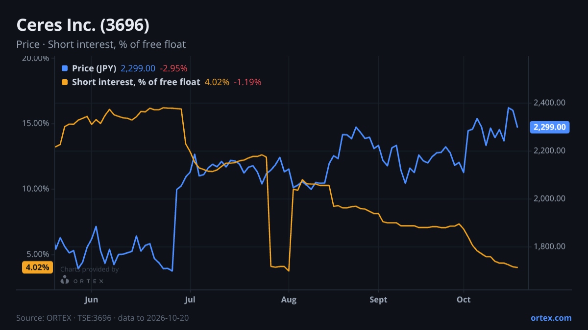Click the 10.00% left axis label
Screen dimensions: 588x330
point(35,189)
